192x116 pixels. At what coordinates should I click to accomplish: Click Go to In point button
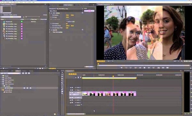(x=135, y=68)
